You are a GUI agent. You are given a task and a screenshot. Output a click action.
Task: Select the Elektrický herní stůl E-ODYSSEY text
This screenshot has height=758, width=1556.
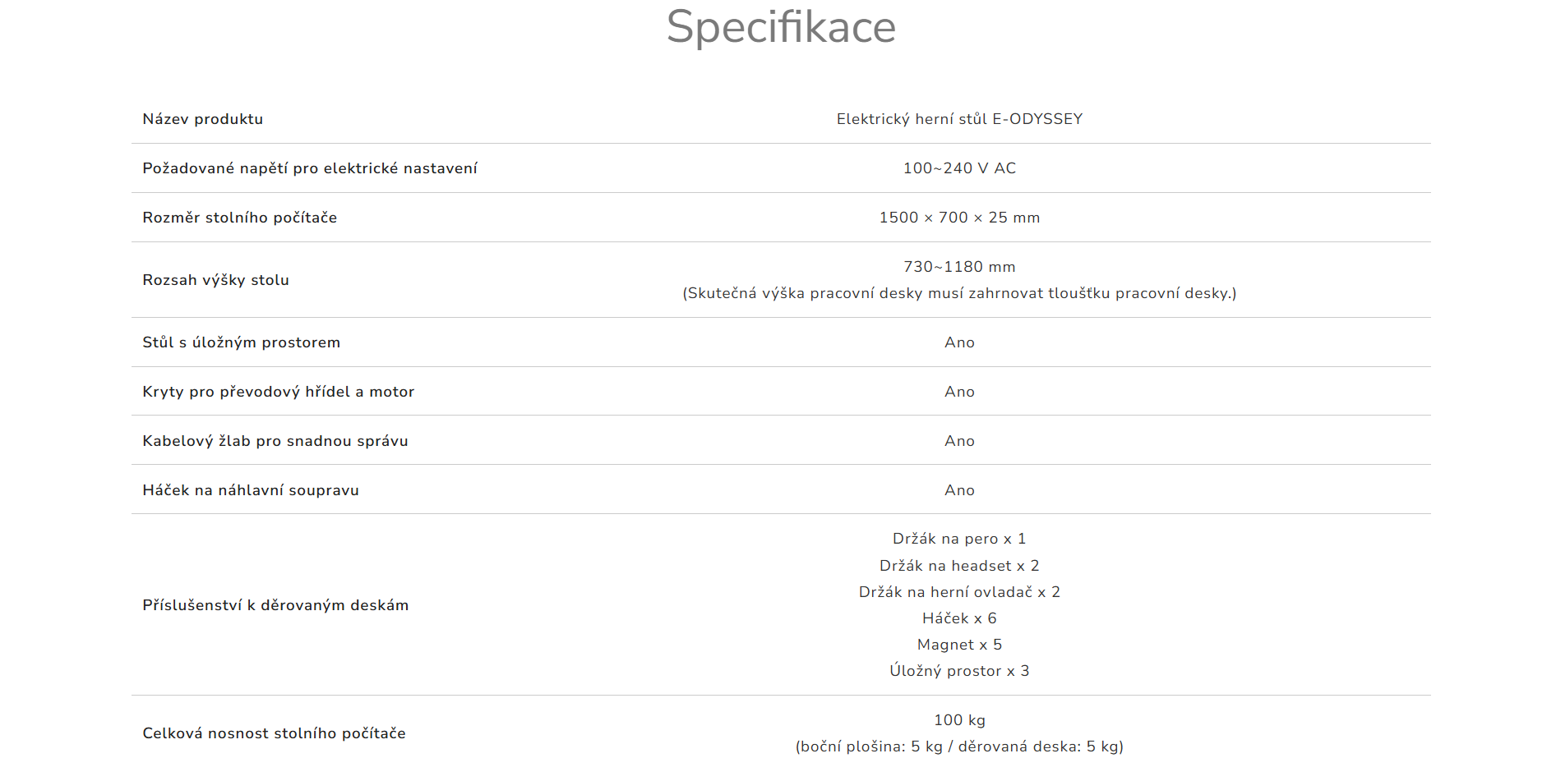(x=959, y=119)
